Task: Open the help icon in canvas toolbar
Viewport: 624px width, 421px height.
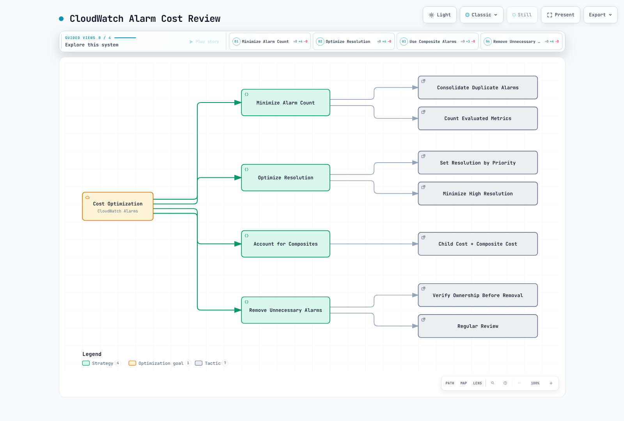Action: [x=505, y=383]
